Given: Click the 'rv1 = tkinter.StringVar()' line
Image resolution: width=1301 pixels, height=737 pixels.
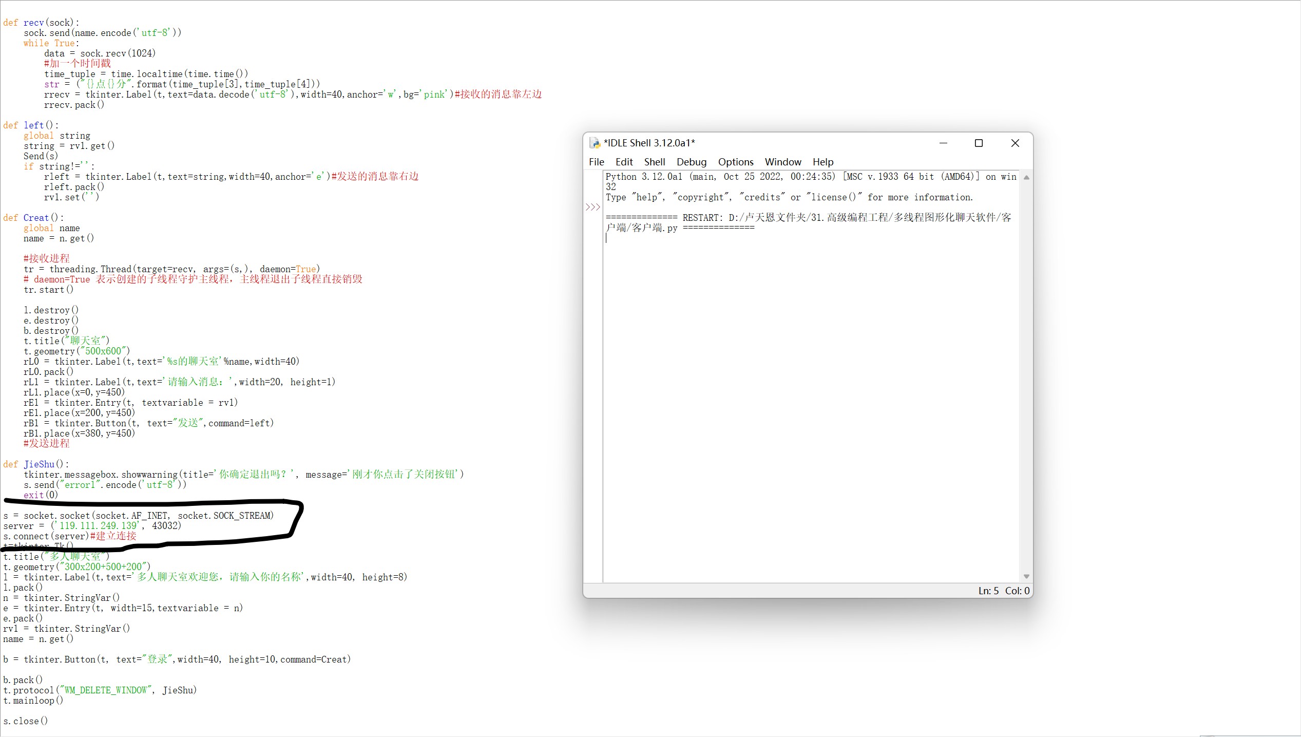Looking at the screenshot, I should click(x=66, y=629).
